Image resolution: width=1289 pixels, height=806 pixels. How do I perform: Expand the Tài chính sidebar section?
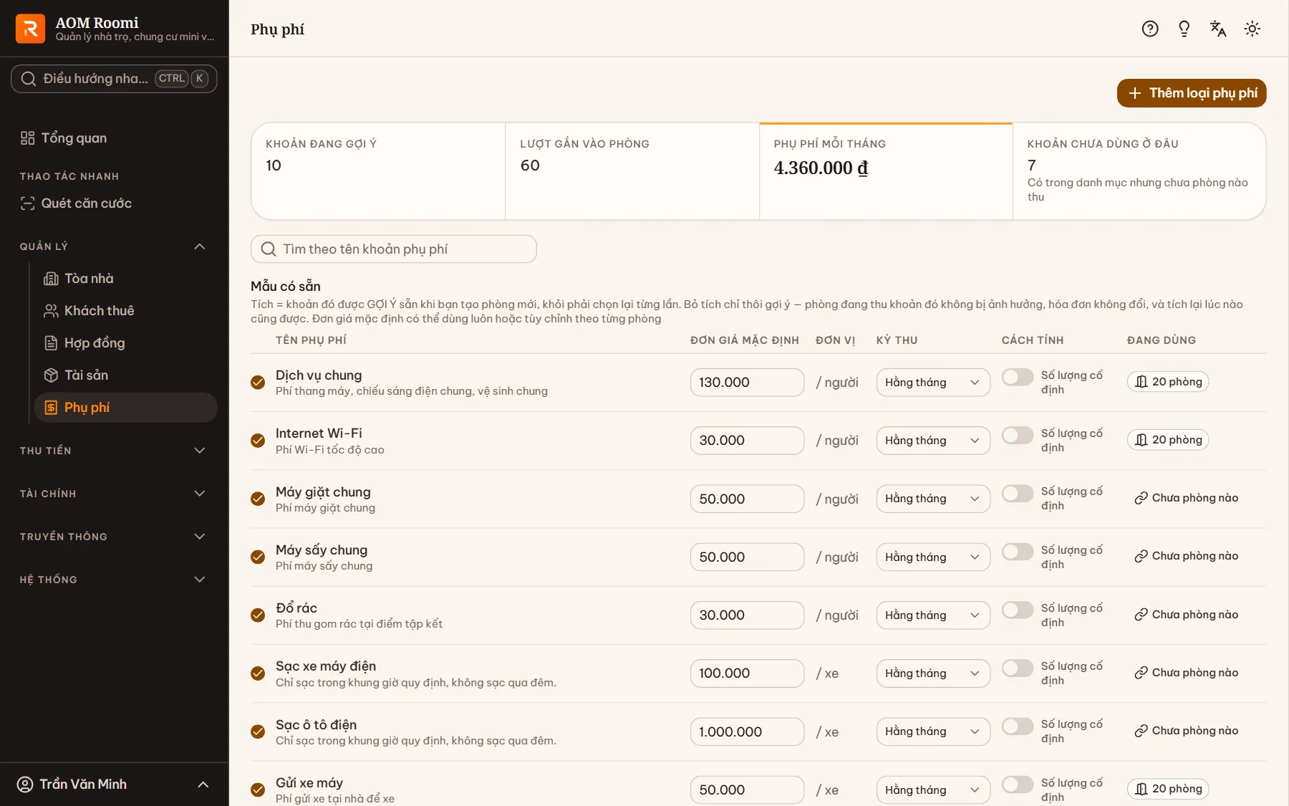pos(115,494)
